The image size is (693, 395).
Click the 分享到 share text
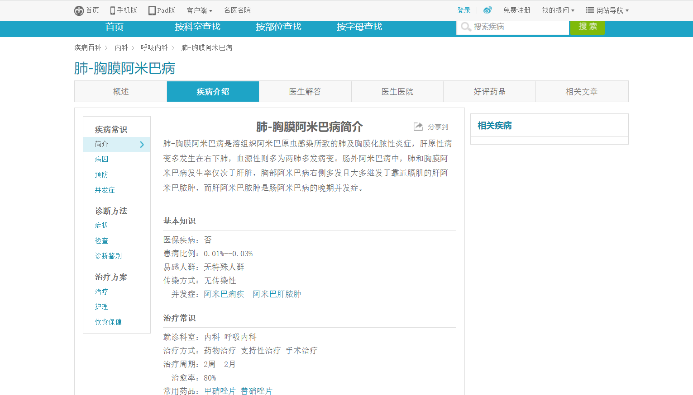438,127
